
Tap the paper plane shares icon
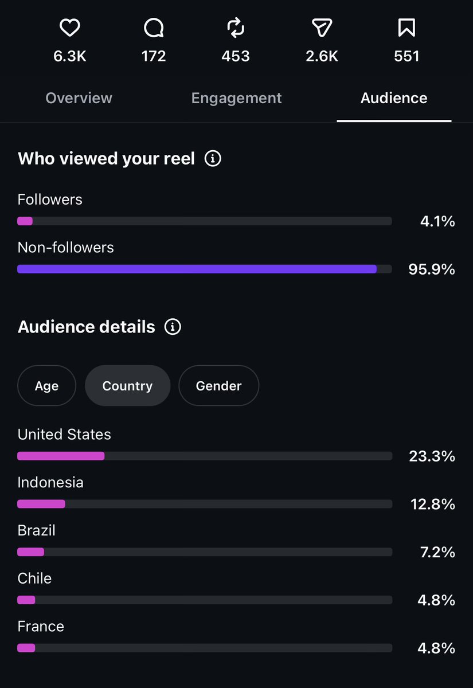click(322, 28)
